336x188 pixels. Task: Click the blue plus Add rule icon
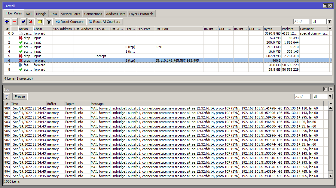7,22
